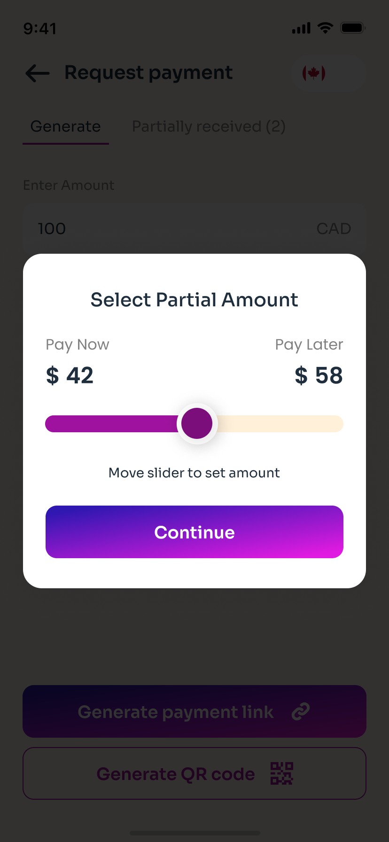
Task: Click the QR code icon
Action: [282, 773]
